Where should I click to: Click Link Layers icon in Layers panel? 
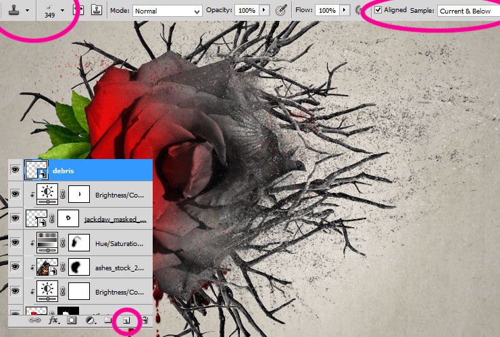(x=34, y=320)
